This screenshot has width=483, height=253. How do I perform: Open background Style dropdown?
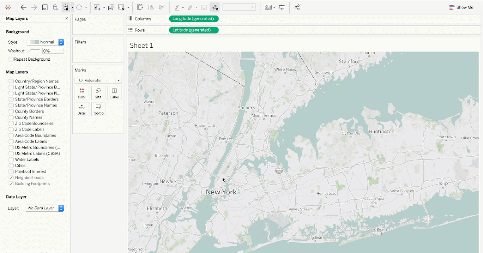tap(45, 42)
